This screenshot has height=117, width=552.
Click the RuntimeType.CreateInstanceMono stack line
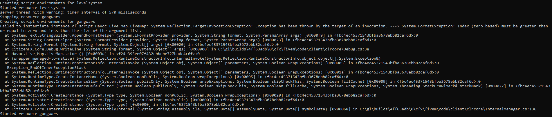pyautogui.click(x=176, y=77)
